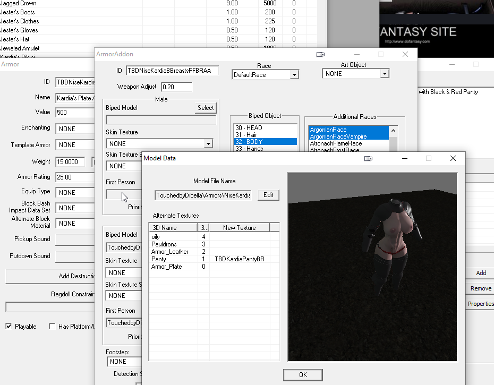Select 31 - Hair in Biped Object list
This screenshot has width=494, height=385.
coord(265,135)
